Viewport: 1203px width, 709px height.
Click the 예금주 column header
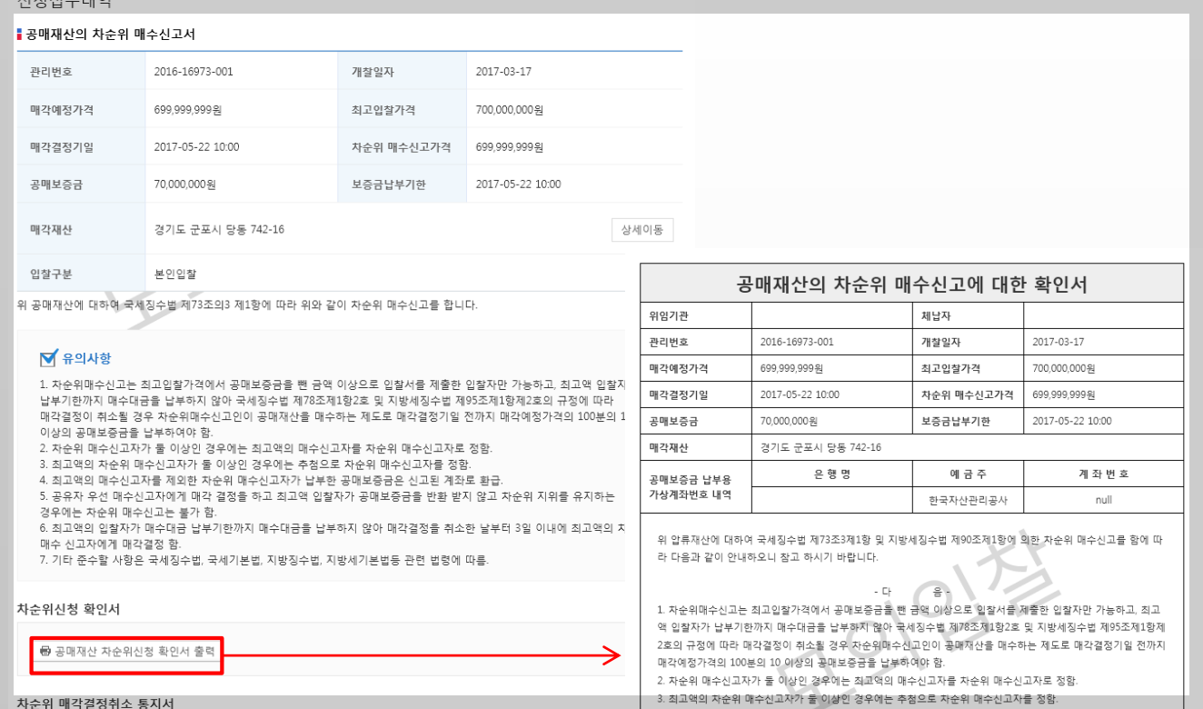[x=967, y=473]
